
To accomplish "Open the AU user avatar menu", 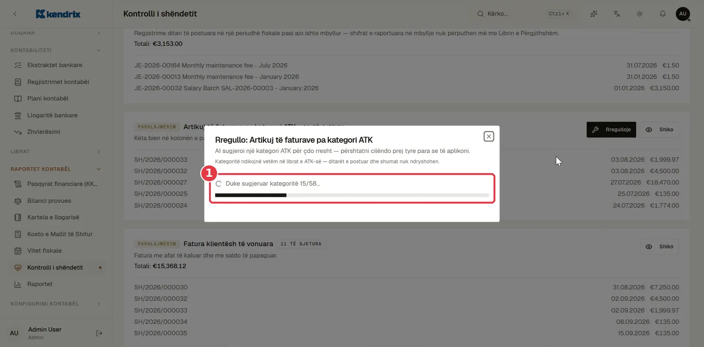I will point(683,14).
